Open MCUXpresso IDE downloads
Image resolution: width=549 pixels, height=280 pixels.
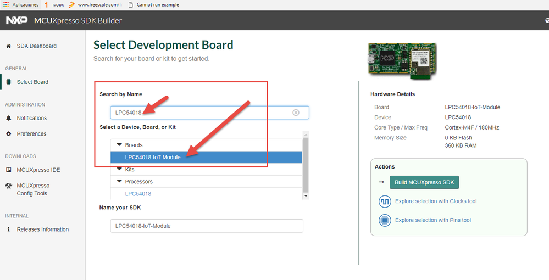point(38,170)
